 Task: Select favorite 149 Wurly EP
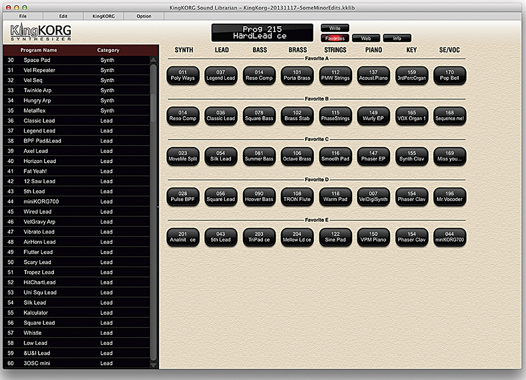(373, 115)
